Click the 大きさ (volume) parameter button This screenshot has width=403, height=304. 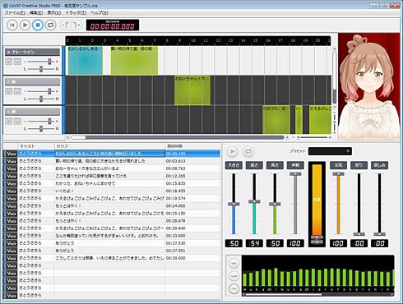click(234, 165)
